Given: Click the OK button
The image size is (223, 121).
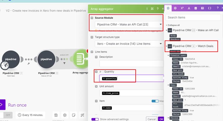Looking at the screenshot, I should (161, 119).
